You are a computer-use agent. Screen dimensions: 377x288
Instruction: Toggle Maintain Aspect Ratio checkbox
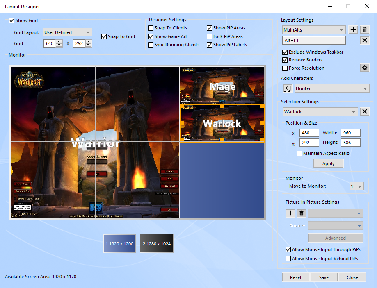(299, 154)
